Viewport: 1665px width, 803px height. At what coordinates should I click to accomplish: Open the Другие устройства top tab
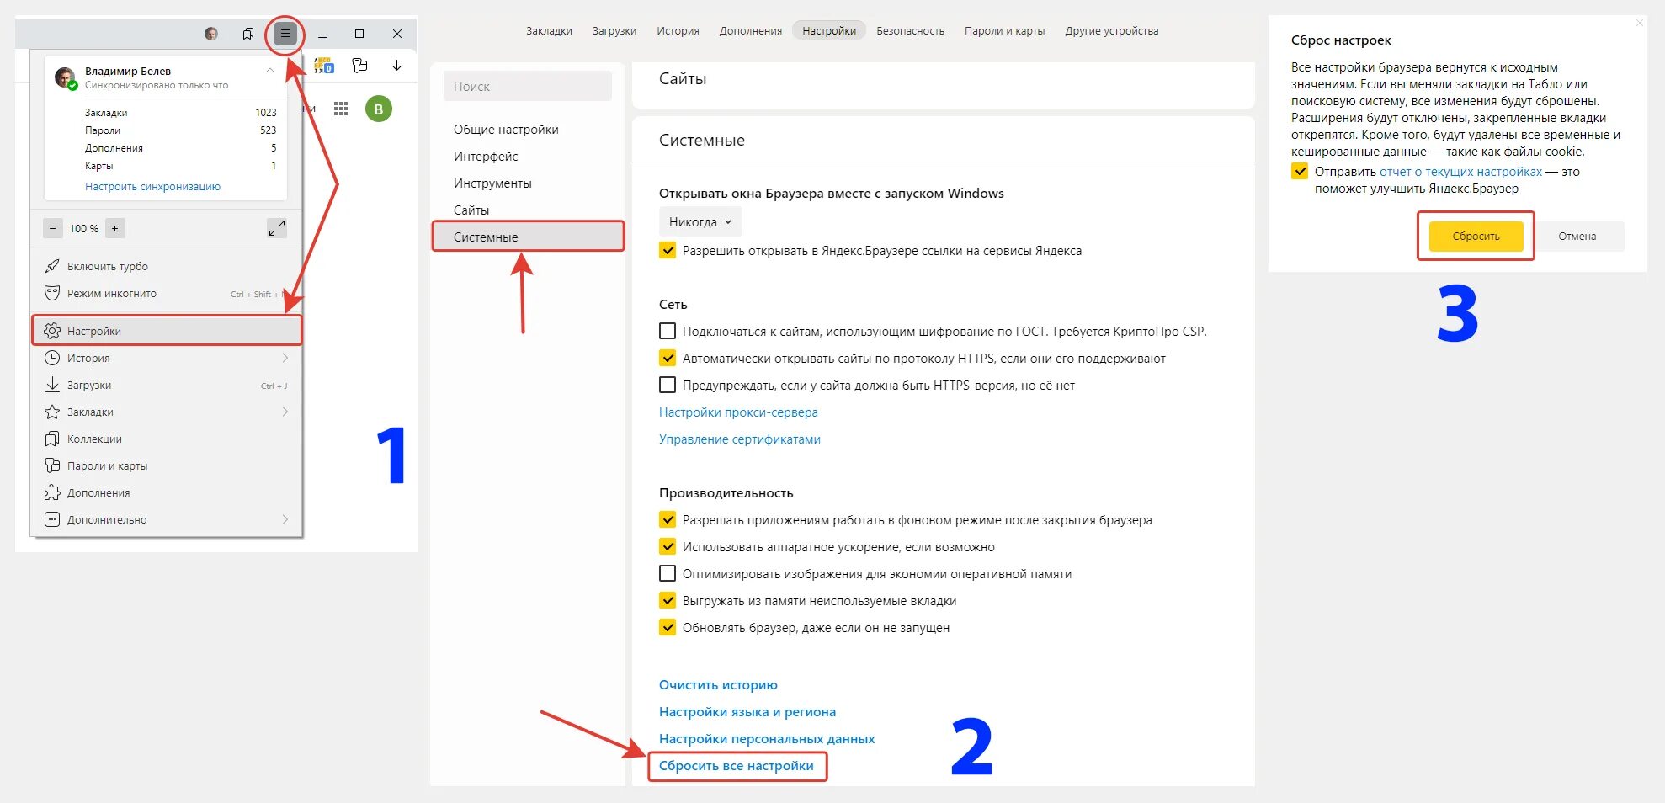click(1111, 31)
